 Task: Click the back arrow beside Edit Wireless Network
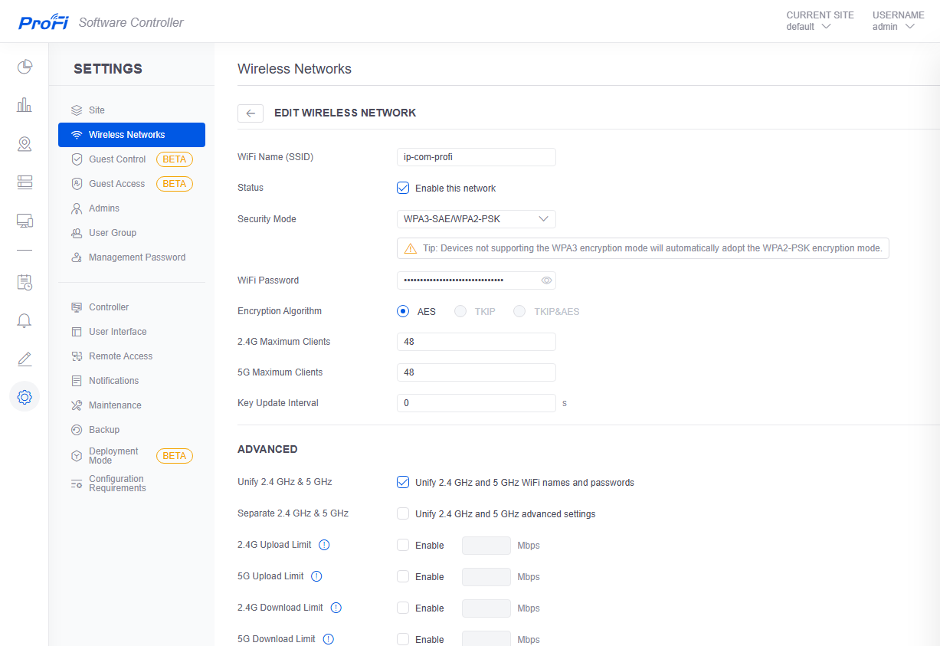pos(251,113)
